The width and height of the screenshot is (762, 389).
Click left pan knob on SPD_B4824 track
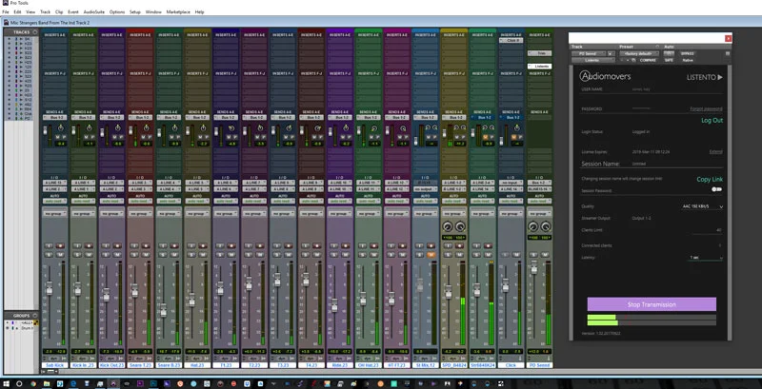point(447,226)
